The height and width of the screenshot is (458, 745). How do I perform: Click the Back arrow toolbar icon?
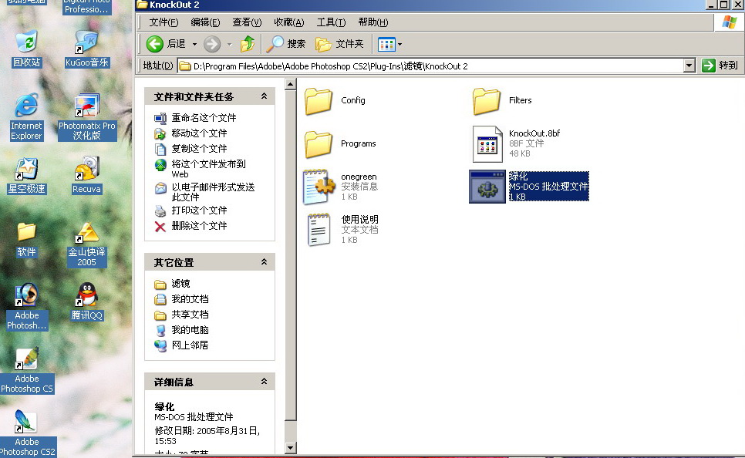point(155,44)
